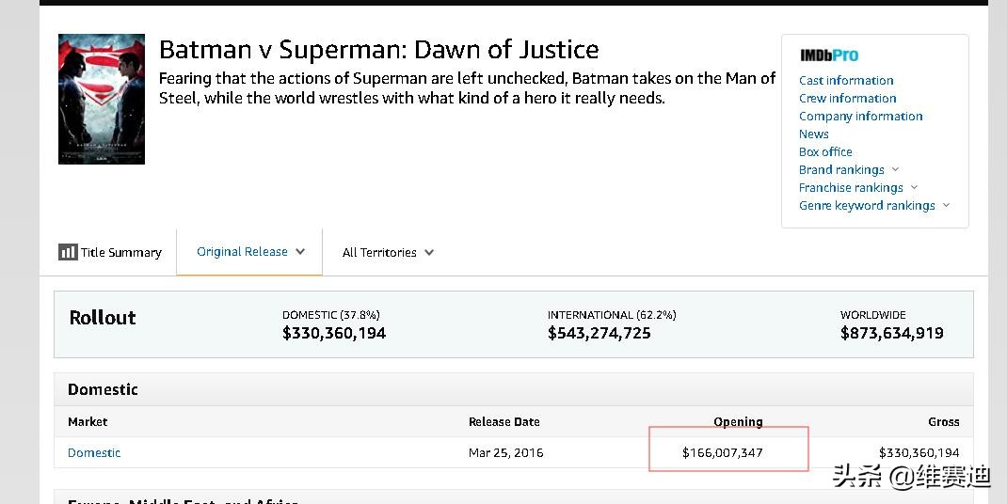Viewport: 1007px width, 504px height.
Task: Click the movie title heading
Action: click(x=378, y=49)
